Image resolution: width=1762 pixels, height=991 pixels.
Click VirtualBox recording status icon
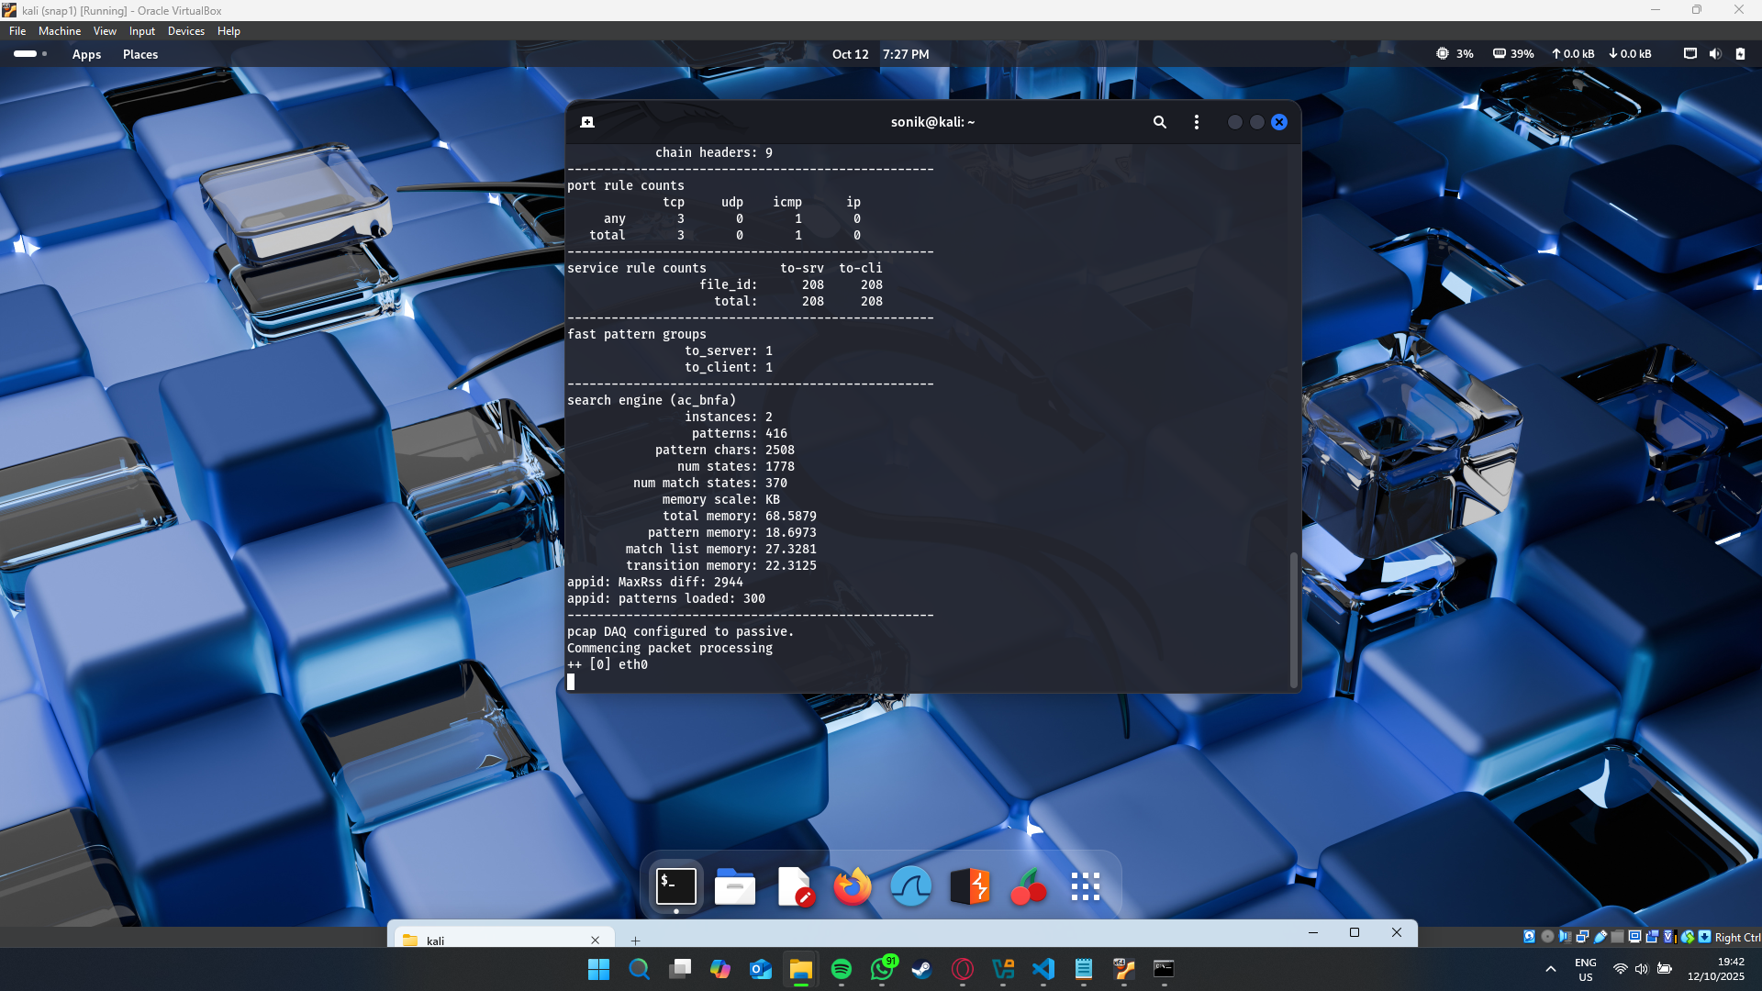tap(1652, 937)
